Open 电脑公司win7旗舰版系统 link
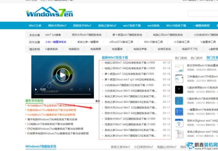This screenshot has height=151, width=218. pos(168,35)
